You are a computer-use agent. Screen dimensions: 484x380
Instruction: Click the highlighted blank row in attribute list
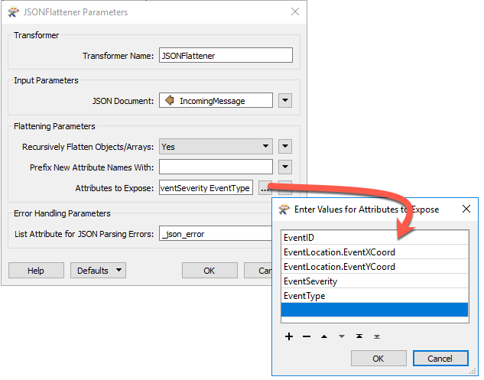click(375, 310)
